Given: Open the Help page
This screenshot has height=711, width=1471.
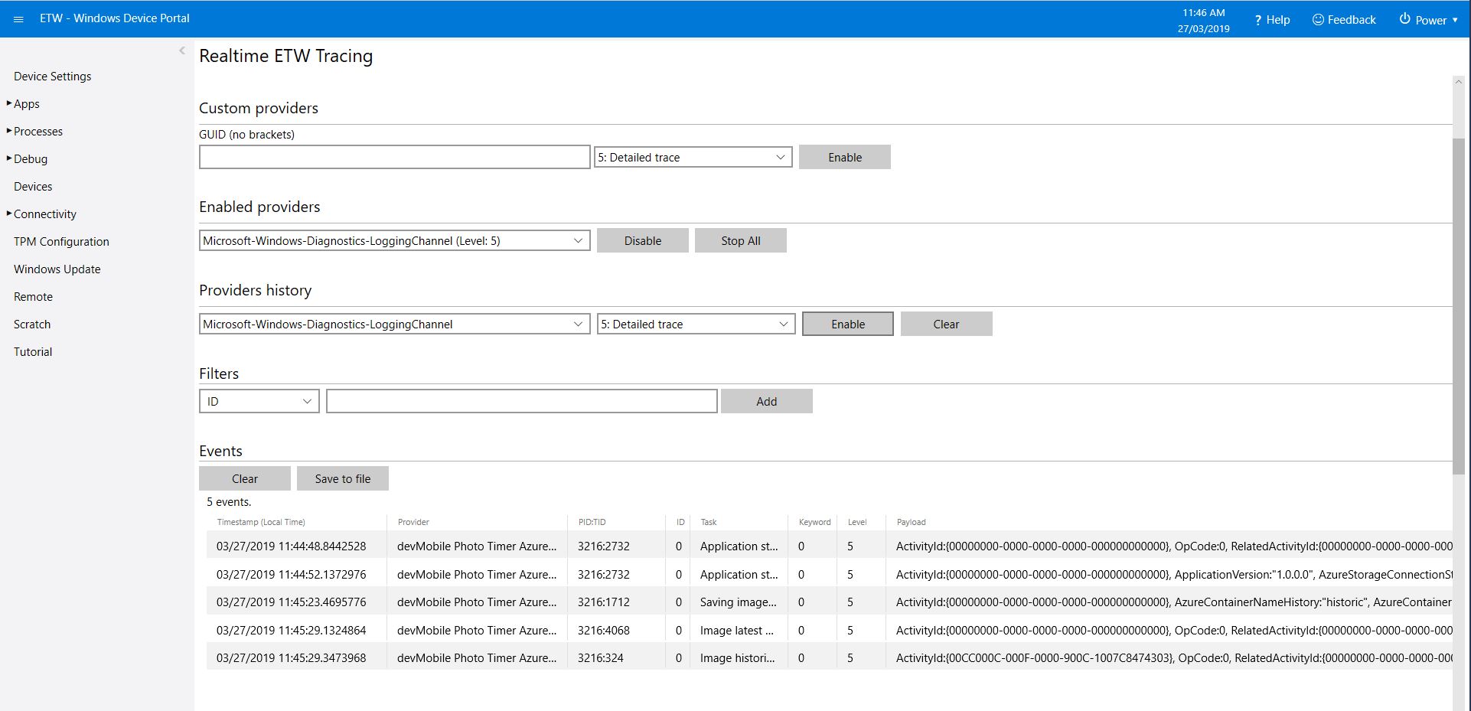Looking at the screenshot, I should (1272, 20).
